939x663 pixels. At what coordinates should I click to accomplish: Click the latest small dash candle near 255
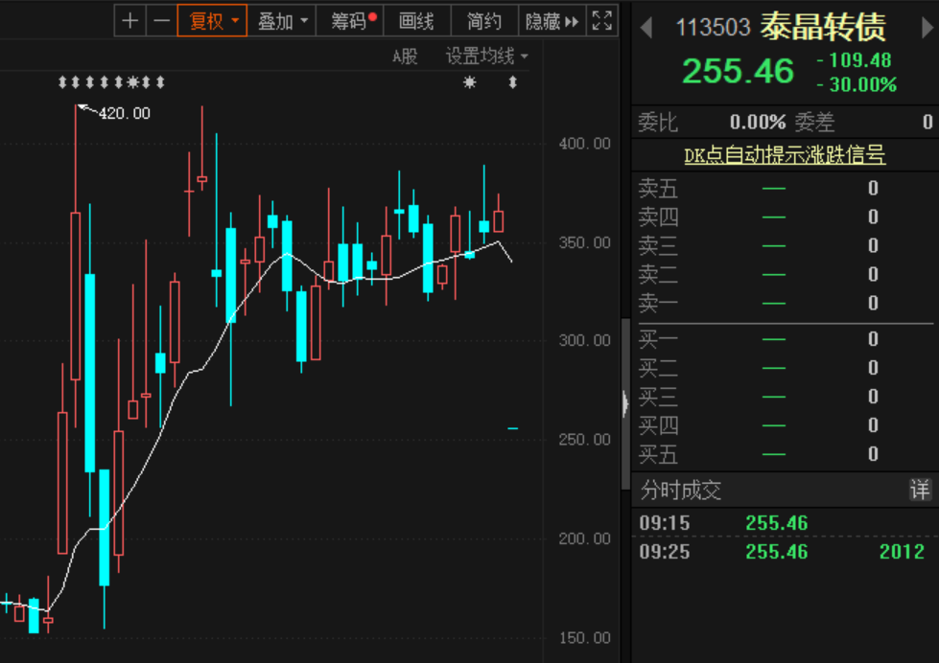512,428
